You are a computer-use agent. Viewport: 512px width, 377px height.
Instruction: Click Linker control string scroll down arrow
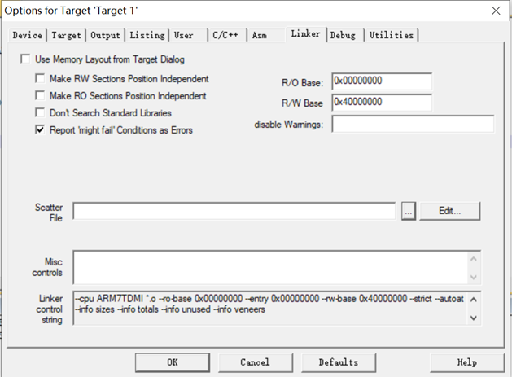(474, 318)
